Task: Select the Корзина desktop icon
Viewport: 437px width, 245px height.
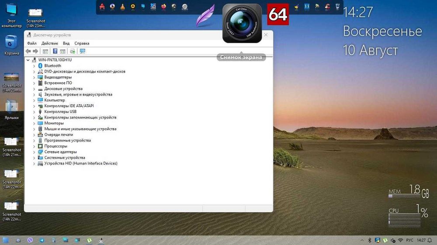Action: pyautogui.click(x=11, y=45)
